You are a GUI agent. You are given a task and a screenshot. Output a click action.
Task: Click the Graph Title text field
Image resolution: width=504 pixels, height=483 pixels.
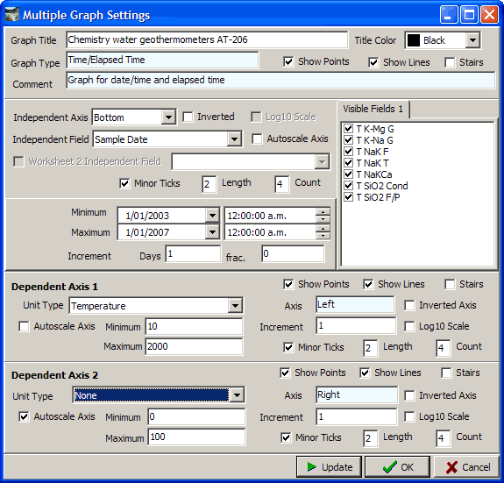click(207, 39)
